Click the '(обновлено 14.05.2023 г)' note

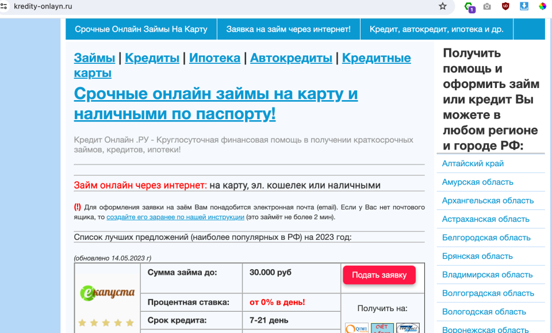[x=113, y=258]
